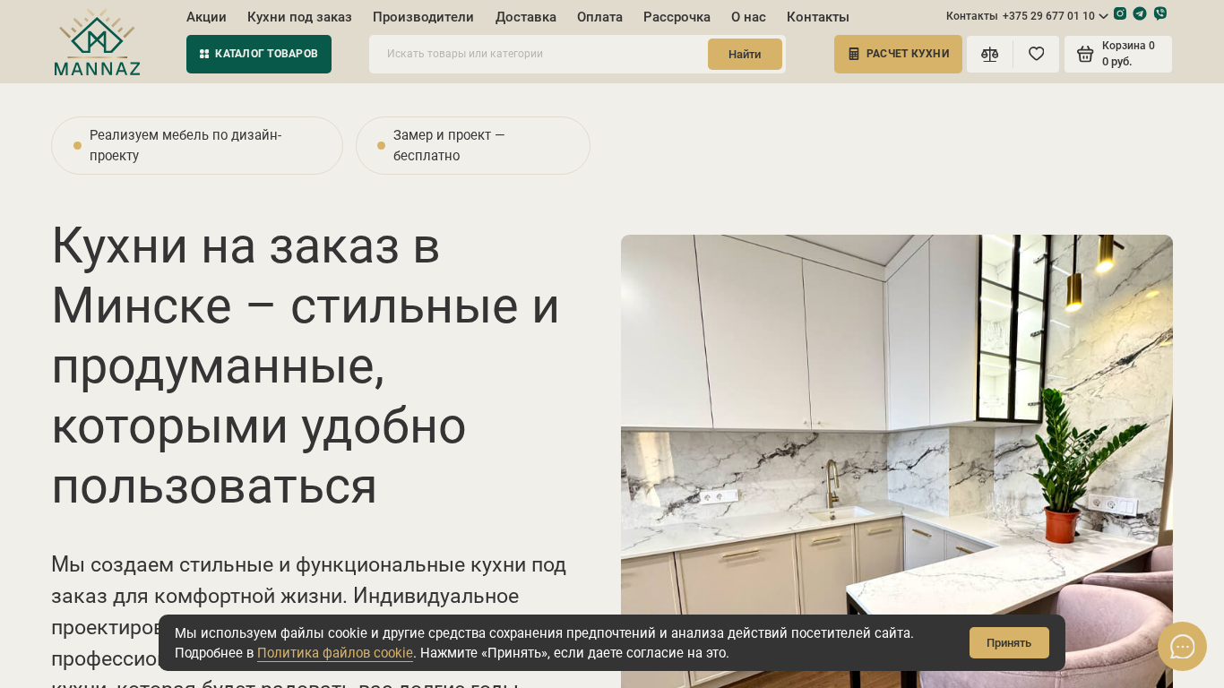The height and width of the screenshot is (688, 1224).
Task: Click the kitchen interior photo
Action: (x=897, y=461)
